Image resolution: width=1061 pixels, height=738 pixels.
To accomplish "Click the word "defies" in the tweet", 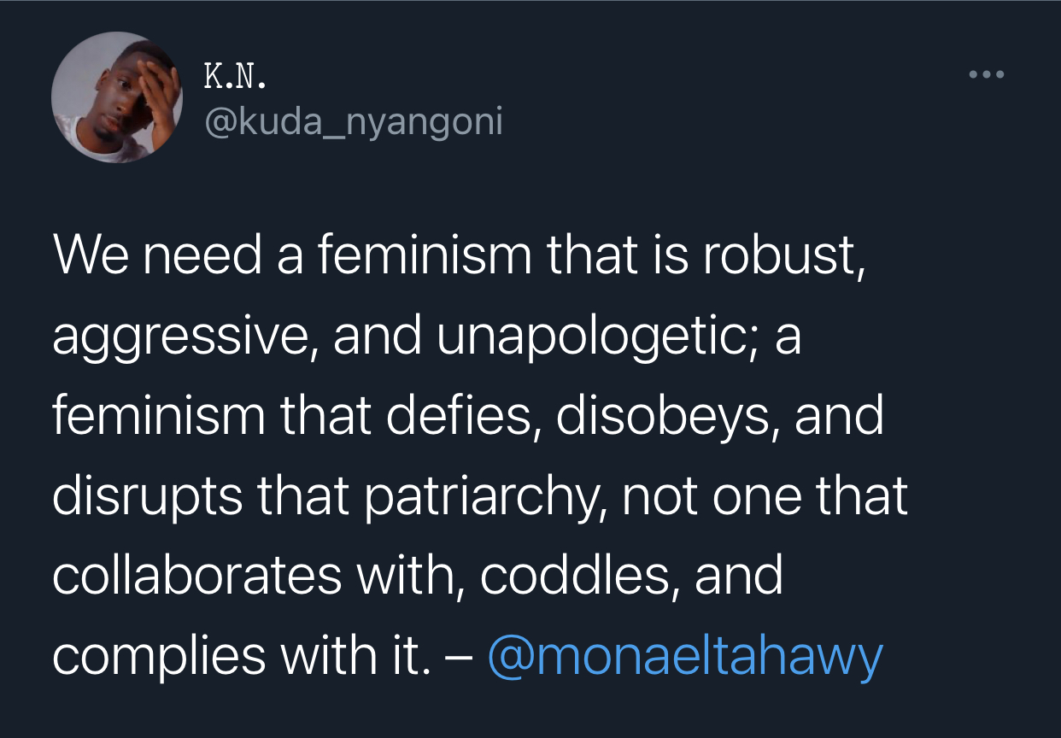I will tap(457, 416).
